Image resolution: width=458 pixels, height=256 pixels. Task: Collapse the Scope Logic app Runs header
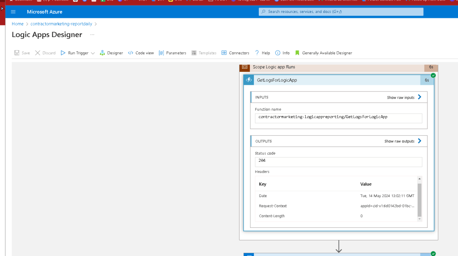[338, 67]
